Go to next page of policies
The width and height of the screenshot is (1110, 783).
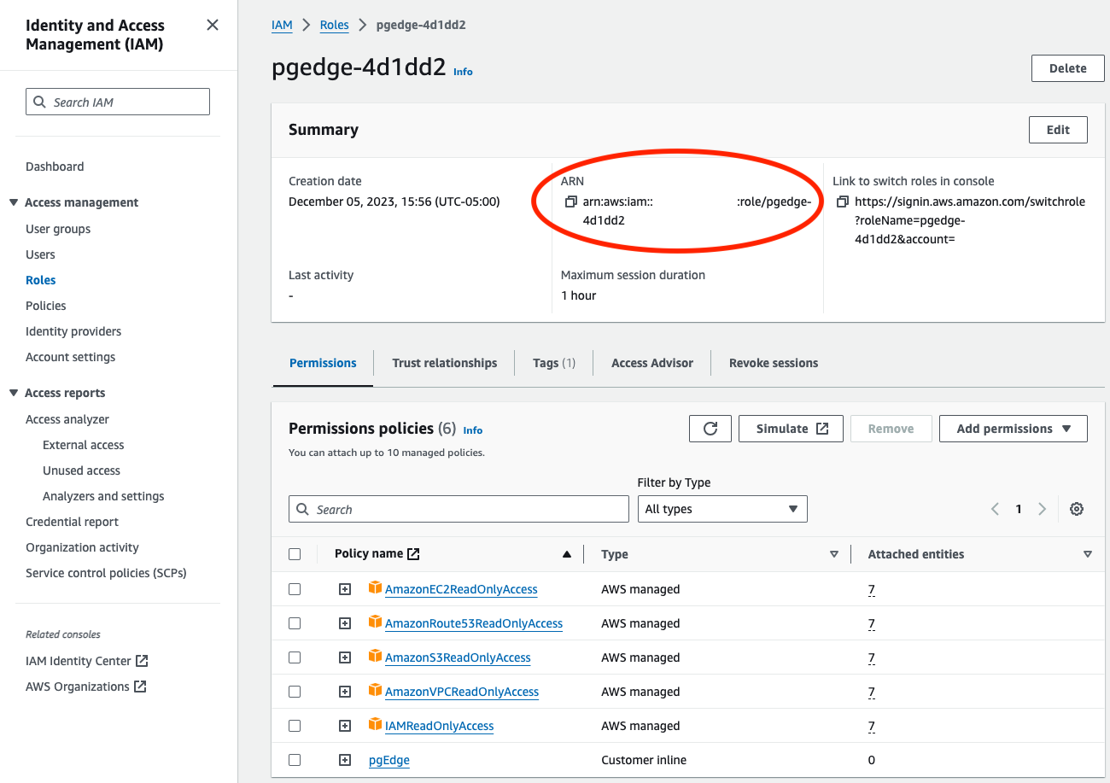point(1042,509)
